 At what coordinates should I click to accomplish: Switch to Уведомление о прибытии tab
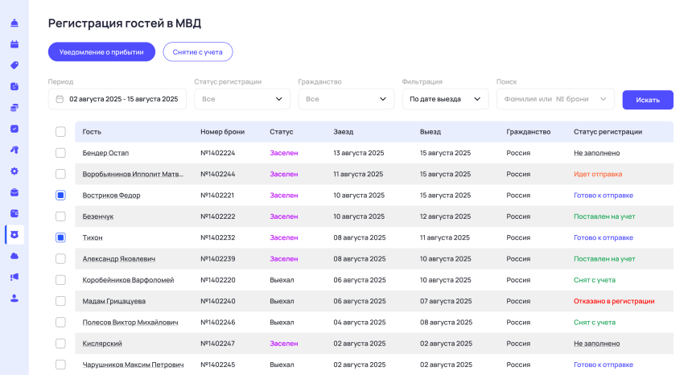(x=101, y=52)
